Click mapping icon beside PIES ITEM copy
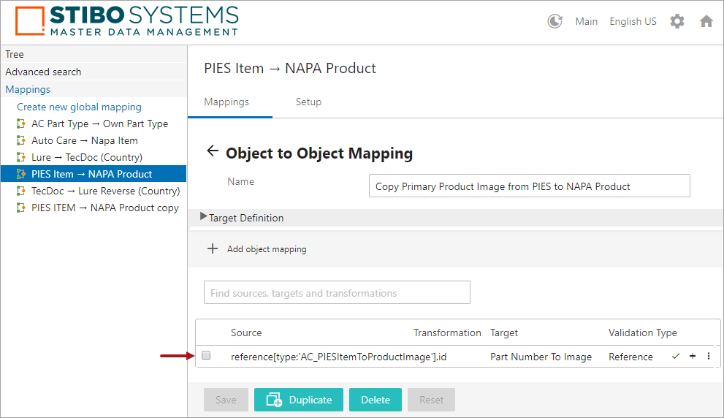 point(20,208)
